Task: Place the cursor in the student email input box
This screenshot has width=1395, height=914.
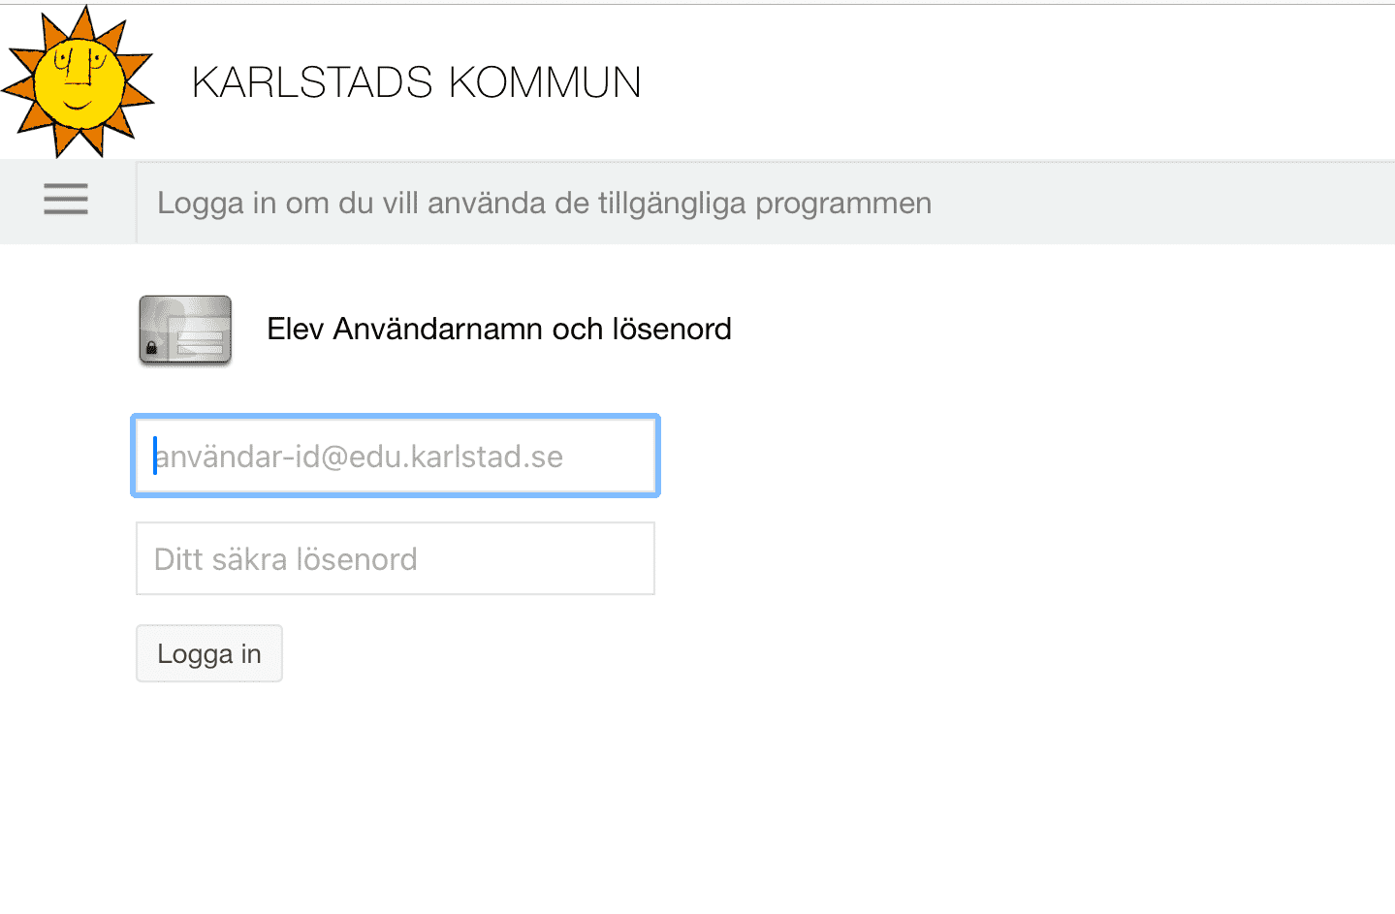Action: pyautogui.click(x=396, y=456)
